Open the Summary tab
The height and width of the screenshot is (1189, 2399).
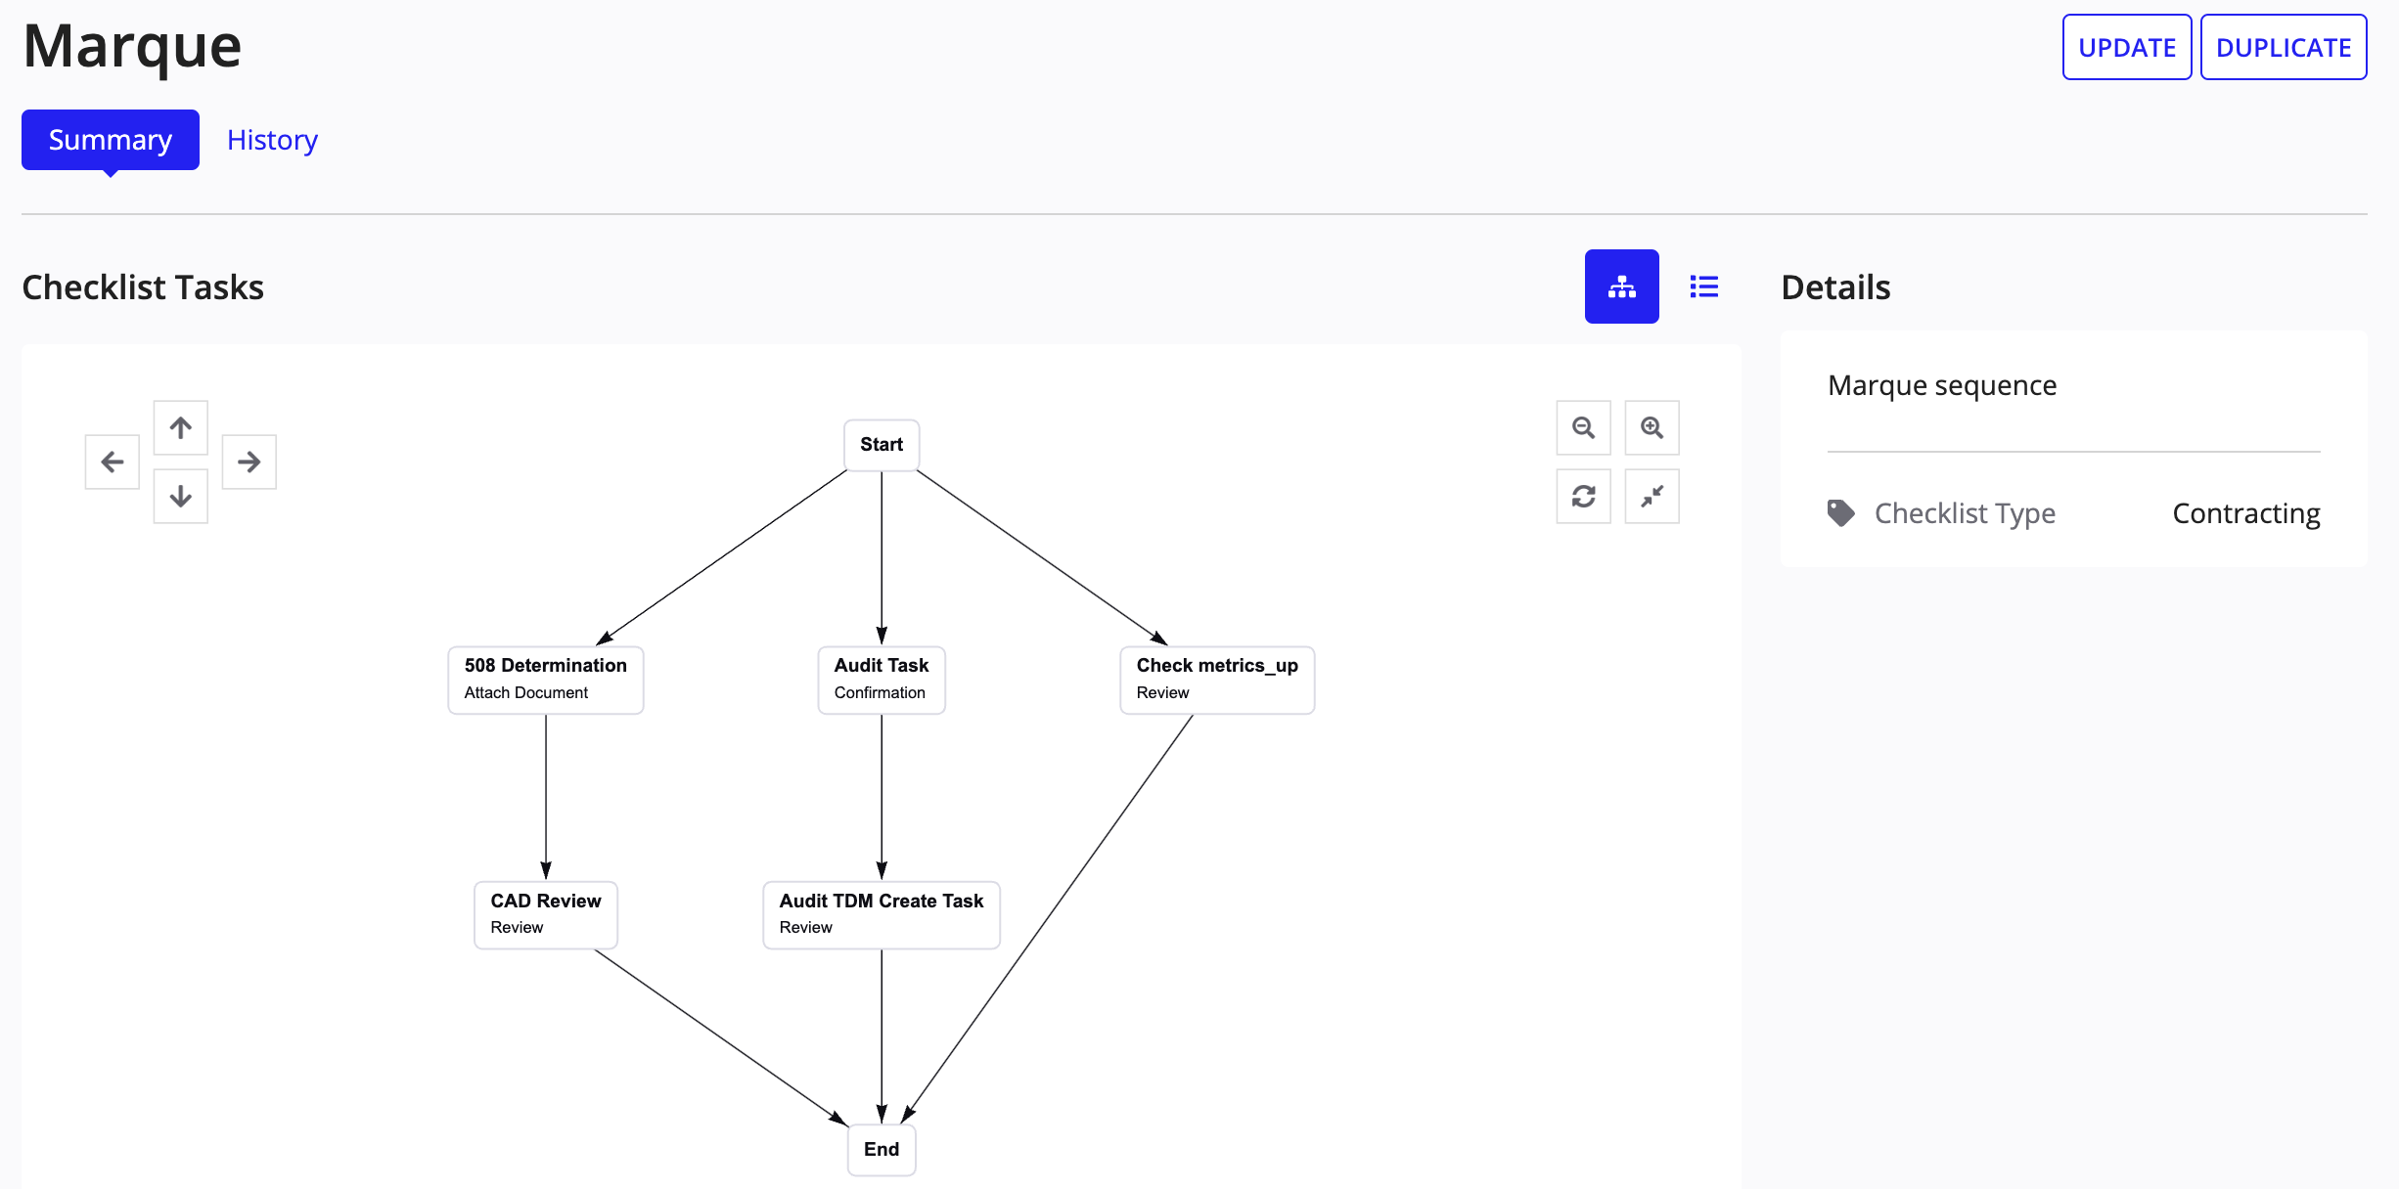111,140
